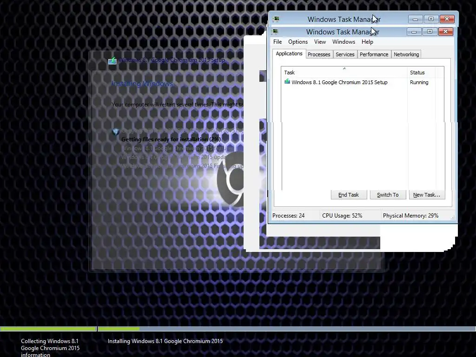
Task: Click the Installing Windows heading in setup
Action: (142, 84)
